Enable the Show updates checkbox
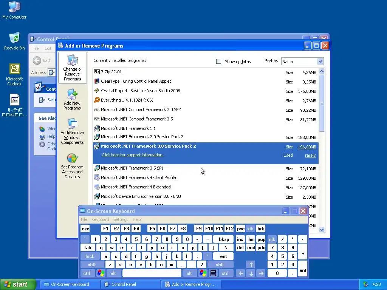387x290 pixels. point(219,62)
